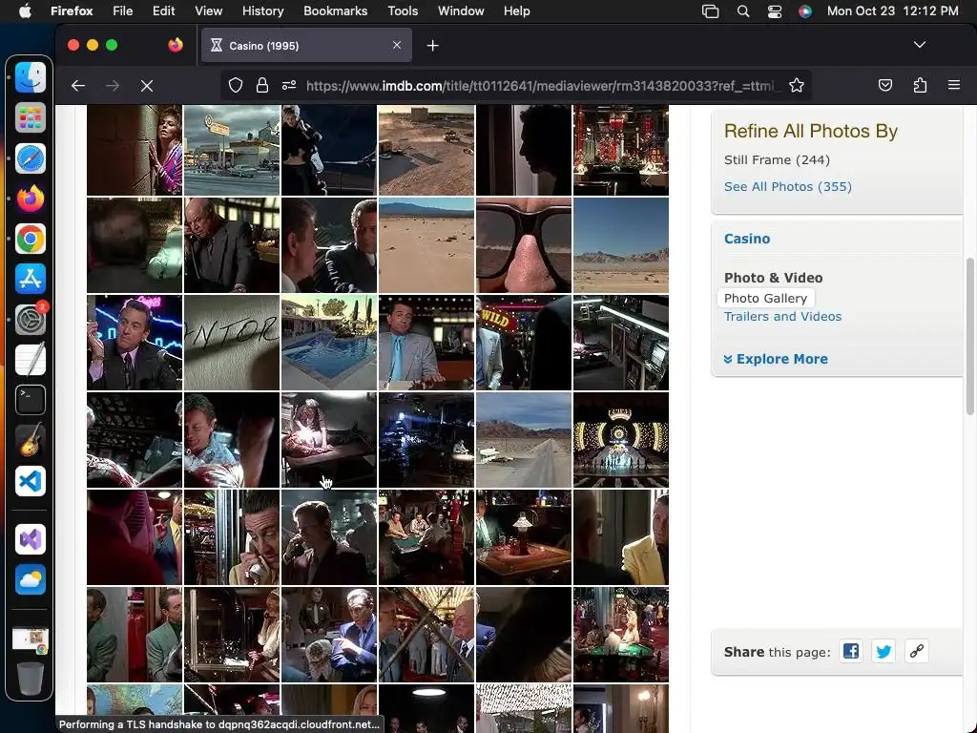Open Terminal from the dock
Viewport: 977px width, 733px height.
(x=31, y=400)
